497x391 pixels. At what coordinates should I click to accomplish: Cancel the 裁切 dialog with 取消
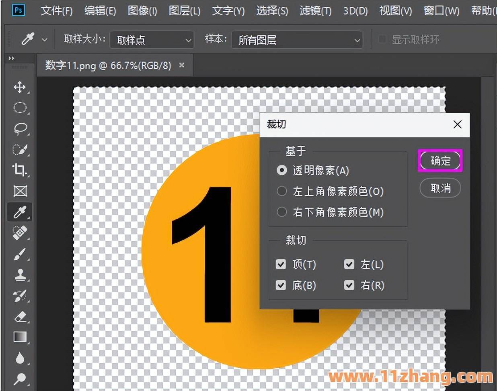pyautogui.click(x=440, y=188)
